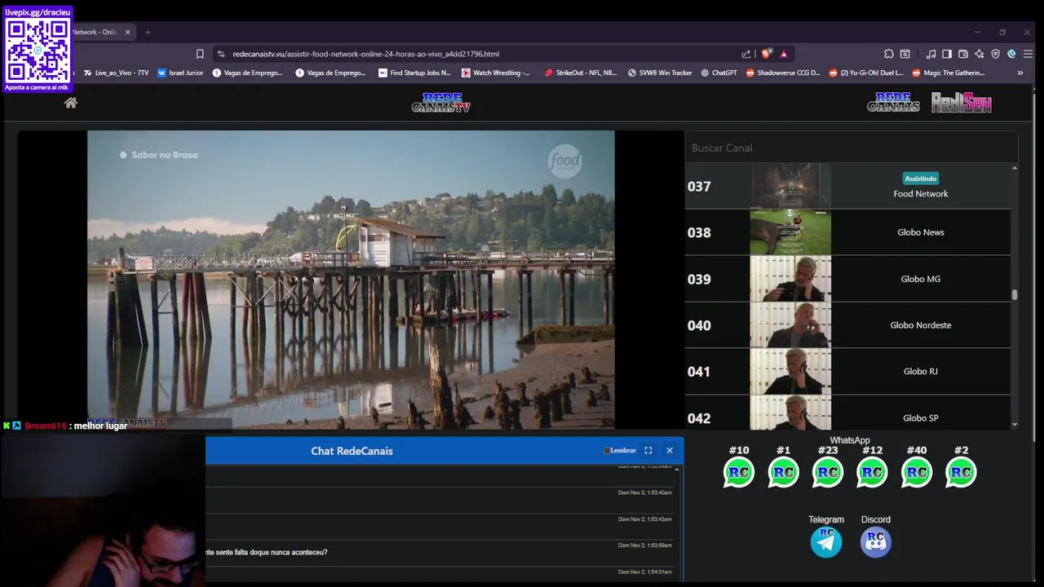Open the browser hamburger menu
The width and height of the screenshot is (1044, 587).
click(1027, 54)
